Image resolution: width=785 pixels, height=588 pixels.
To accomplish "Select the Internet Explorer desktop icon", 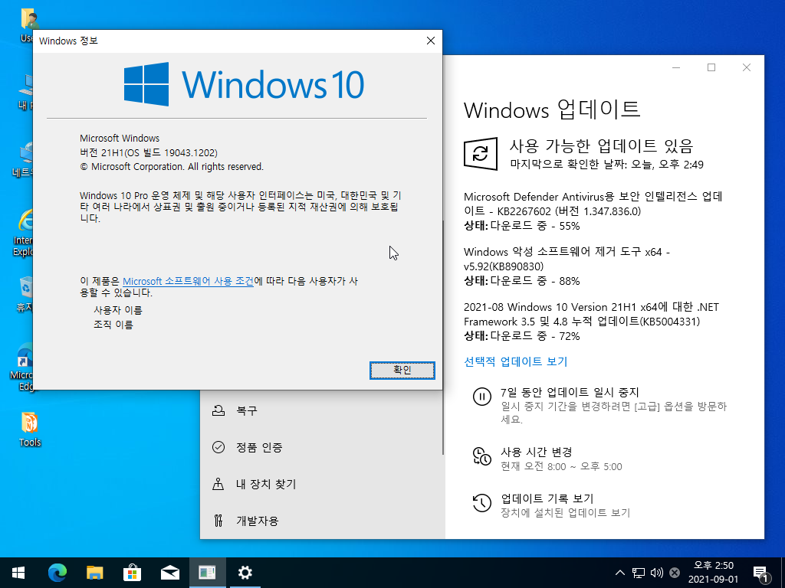I will click(x=22, y=233).
